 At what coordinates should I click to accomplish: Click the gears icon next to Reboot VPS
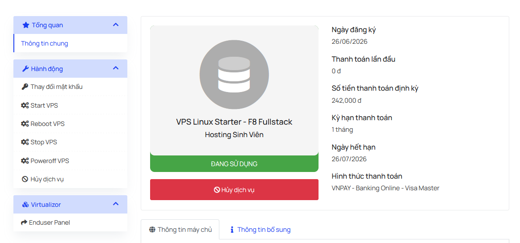[x=25, y=124]
